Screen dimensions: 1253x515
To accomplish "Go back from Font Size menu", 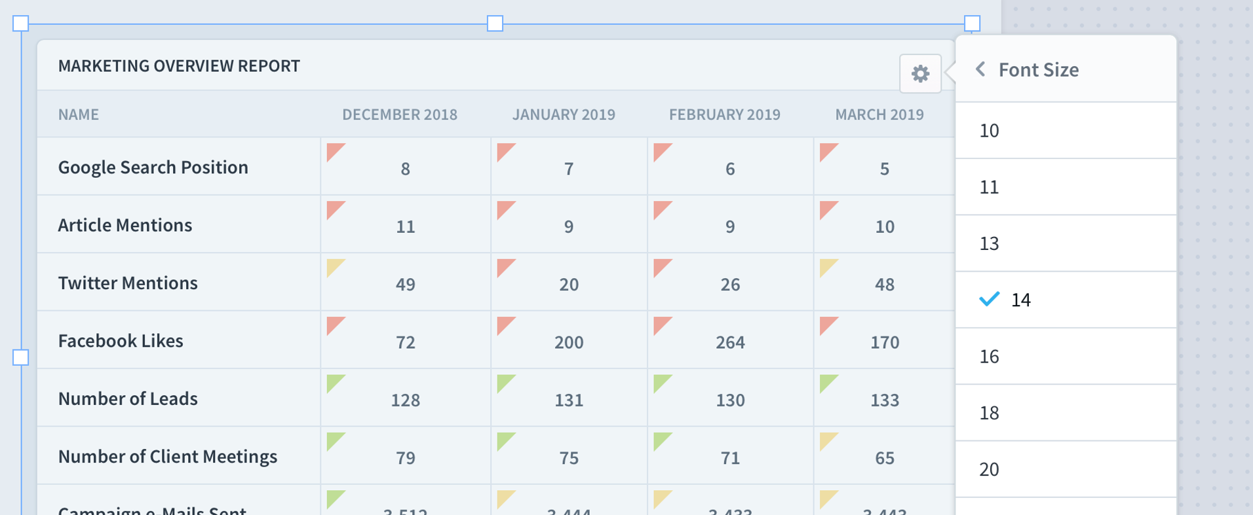I will pyautogui.click(x=980, y=69).
